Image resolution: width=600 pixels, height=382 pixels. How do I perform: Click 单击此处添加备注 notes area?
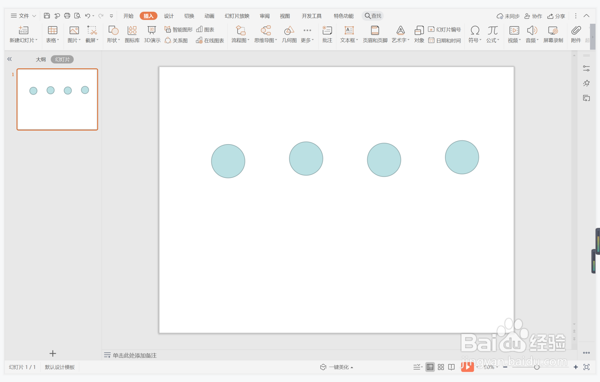click(135, 355)
